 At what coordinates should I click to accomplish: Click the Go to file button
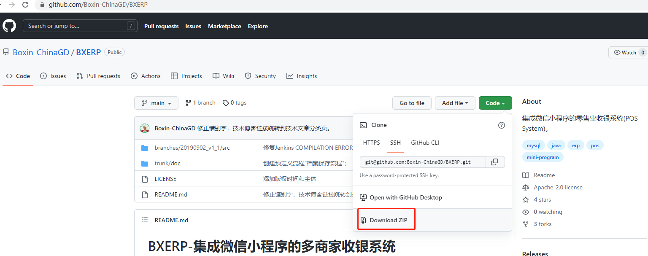412,103
